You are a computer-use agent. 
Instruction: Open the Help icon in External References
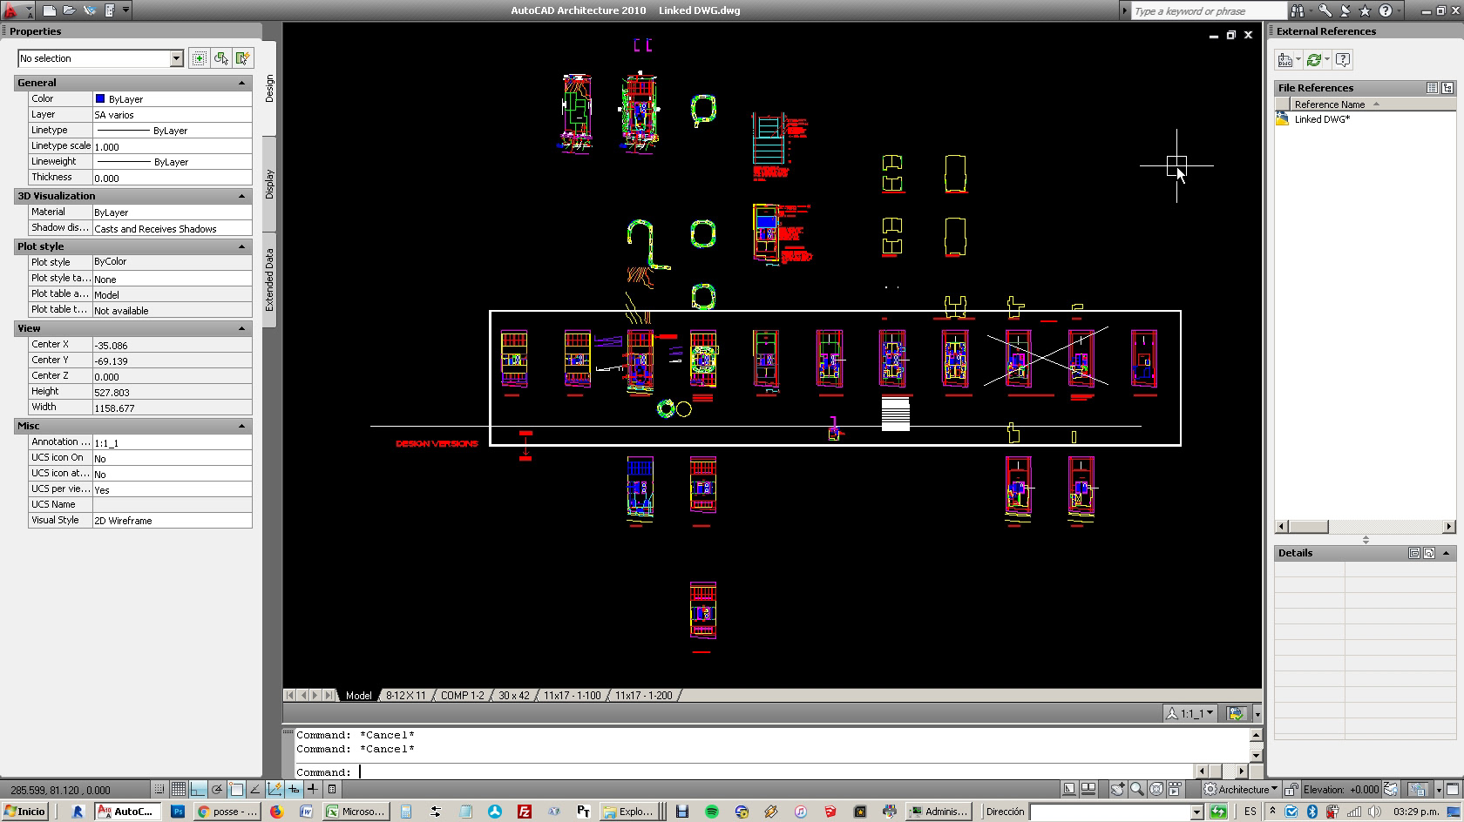(1343, 60)
